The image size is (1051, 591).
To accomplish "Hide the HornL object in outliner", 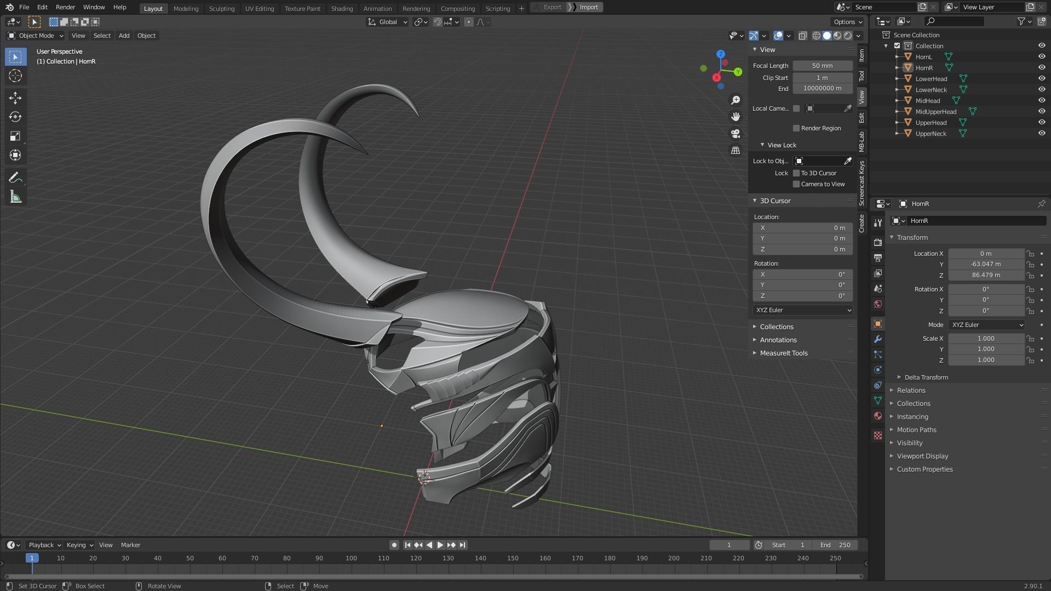I will point(1042,56).
